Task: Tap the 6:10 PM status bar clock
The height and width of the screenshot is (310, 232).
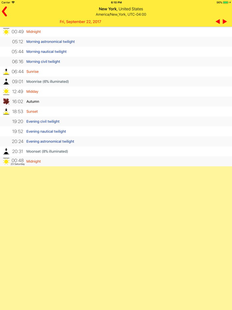Action: [116, 3]
